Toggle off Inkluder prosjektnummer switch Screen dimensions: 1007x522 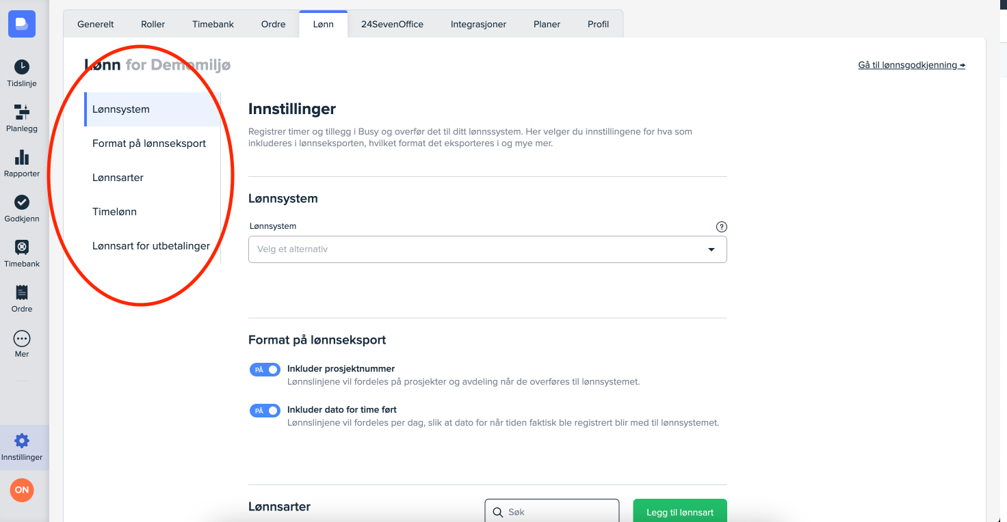pyautogui.click(x=265, y=370)
